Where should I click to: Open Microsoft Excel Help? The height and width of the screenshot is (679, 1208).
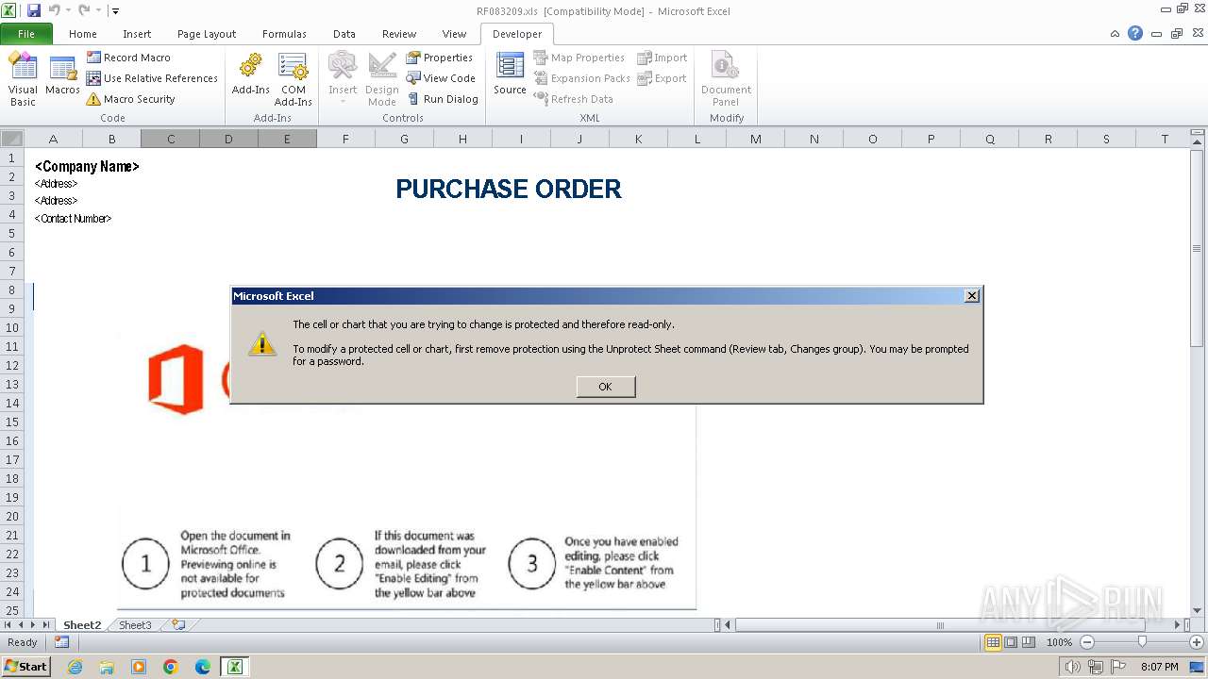1135,33
